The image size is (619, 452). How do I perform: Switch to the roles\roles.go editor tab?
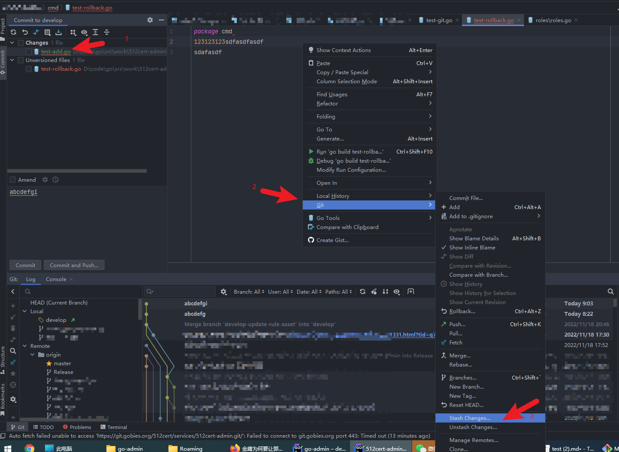553,20
